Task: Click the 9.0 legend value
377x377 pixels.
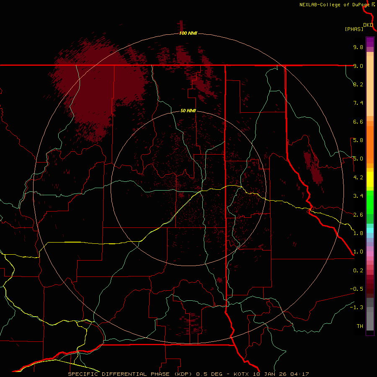Action: click(358, 66)
